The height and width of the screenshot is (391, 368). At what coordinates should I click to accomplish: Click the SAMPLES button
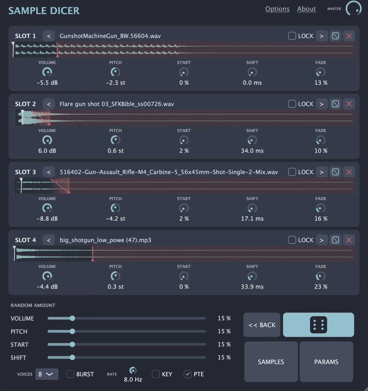[271, 362]
